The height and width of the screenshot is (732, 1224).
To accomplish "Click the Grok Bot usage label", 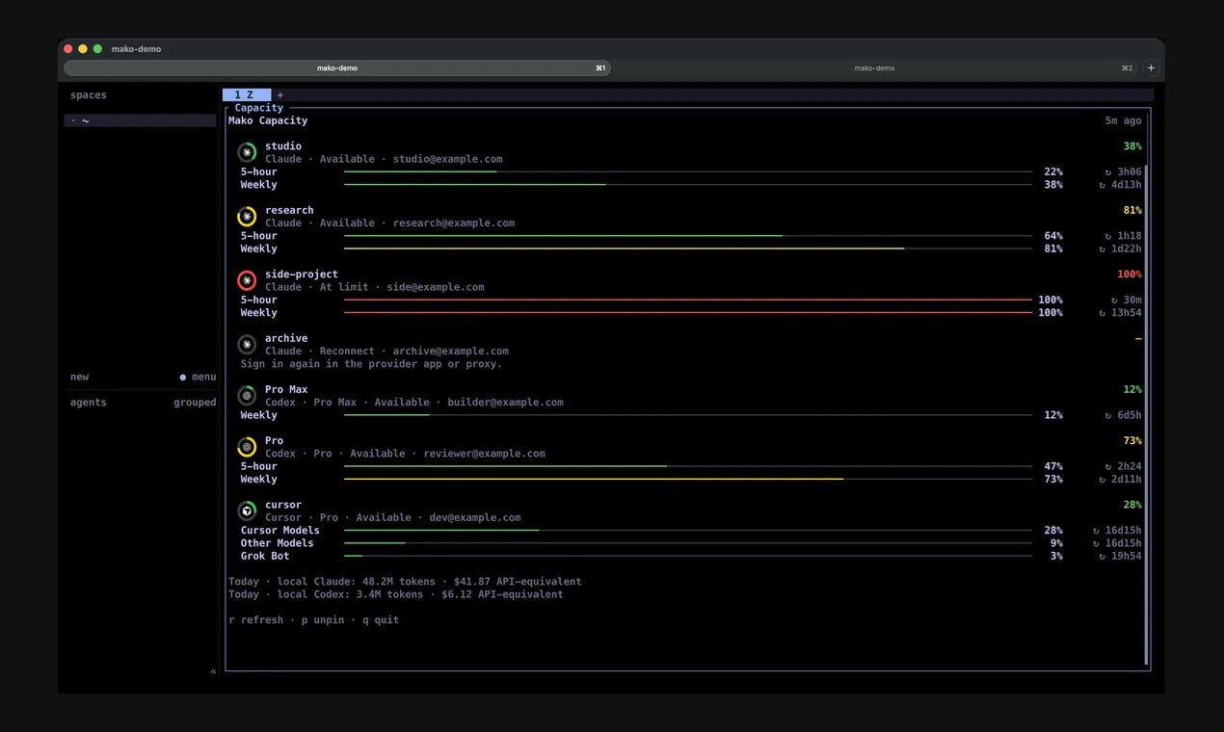I will point(265,556).
